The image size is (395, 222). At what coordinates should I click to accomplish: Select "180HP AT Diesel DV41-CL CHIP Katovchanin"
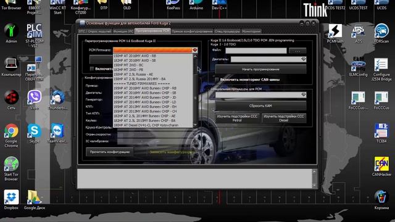coord(152,125)
